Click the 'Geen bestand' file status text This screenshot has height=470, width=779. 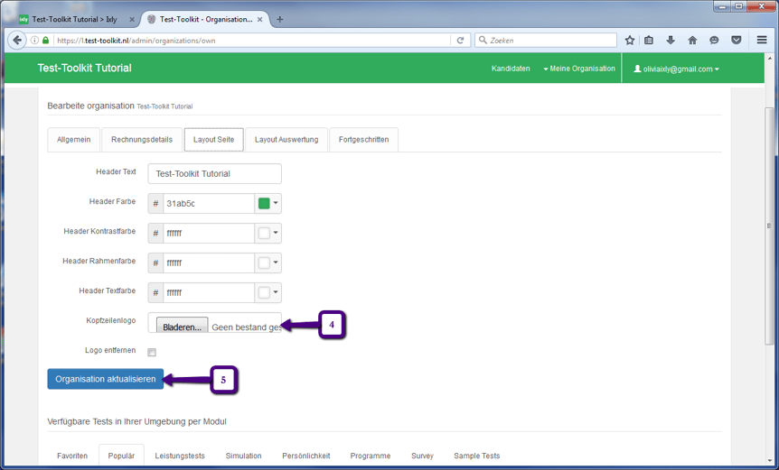[x=247, y=327]
